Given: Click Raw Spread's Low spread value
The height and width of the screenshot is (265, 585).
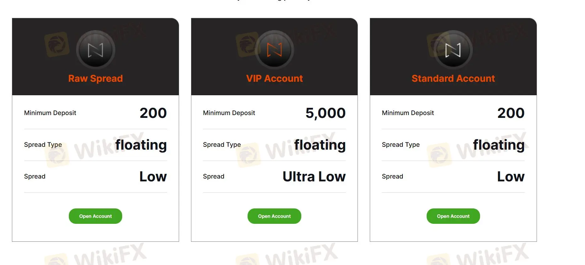Looking at the screenshot, I should 153,177.
